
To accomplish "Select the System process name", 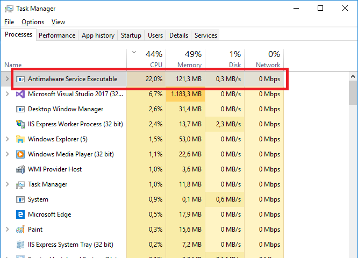I will tap(38, 199).
